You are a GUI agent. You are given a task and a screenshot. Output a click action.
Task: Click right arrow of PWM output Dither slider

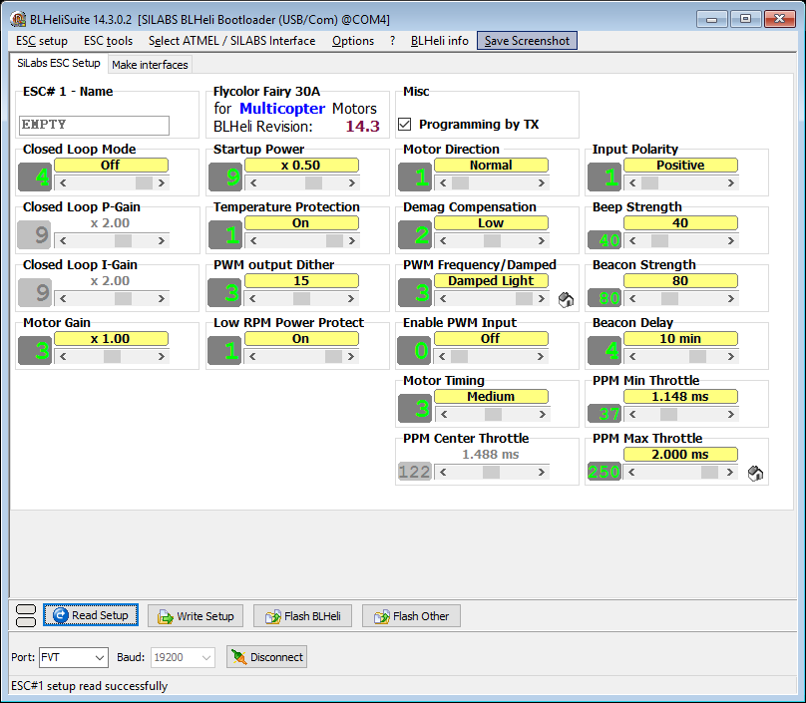pyautogui.click(x=351, y=298)
